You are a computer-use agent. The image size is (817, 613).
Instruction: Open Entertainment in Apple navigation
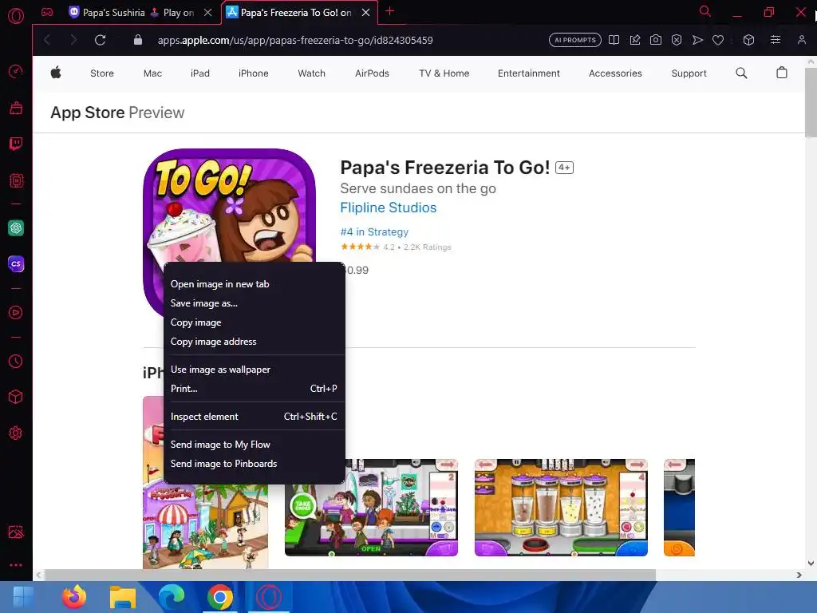528,73
